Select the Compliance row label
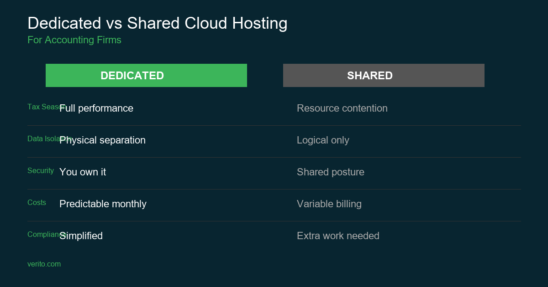This screenshot has width=548, height=287. point(42,235)
